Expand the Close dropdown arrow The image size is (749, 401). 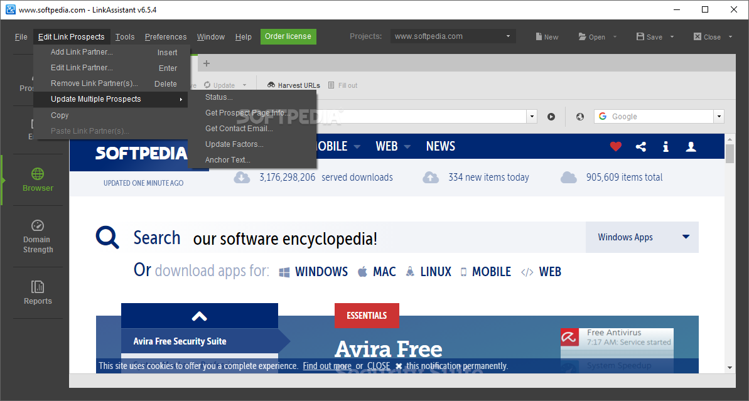pos(730,37)
